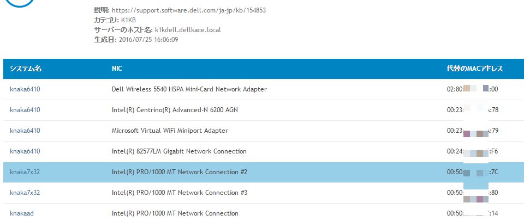Sort by 代替のMACアドレス column header

pyautogui.click(x=475, y=69)
